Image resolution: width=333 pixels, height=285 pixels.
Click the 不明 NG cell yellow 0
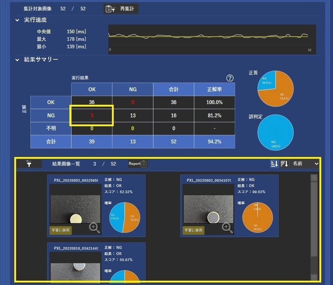[x=133, y=129]
